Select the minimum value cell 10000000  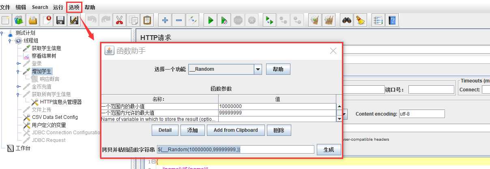[x=277, y=106]
